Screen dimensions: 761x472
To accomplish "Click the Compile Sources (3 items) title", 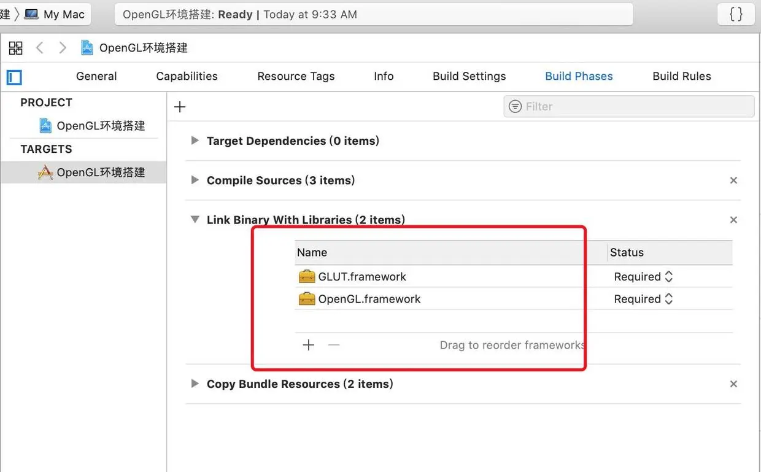I will click(x=280, y=180).
